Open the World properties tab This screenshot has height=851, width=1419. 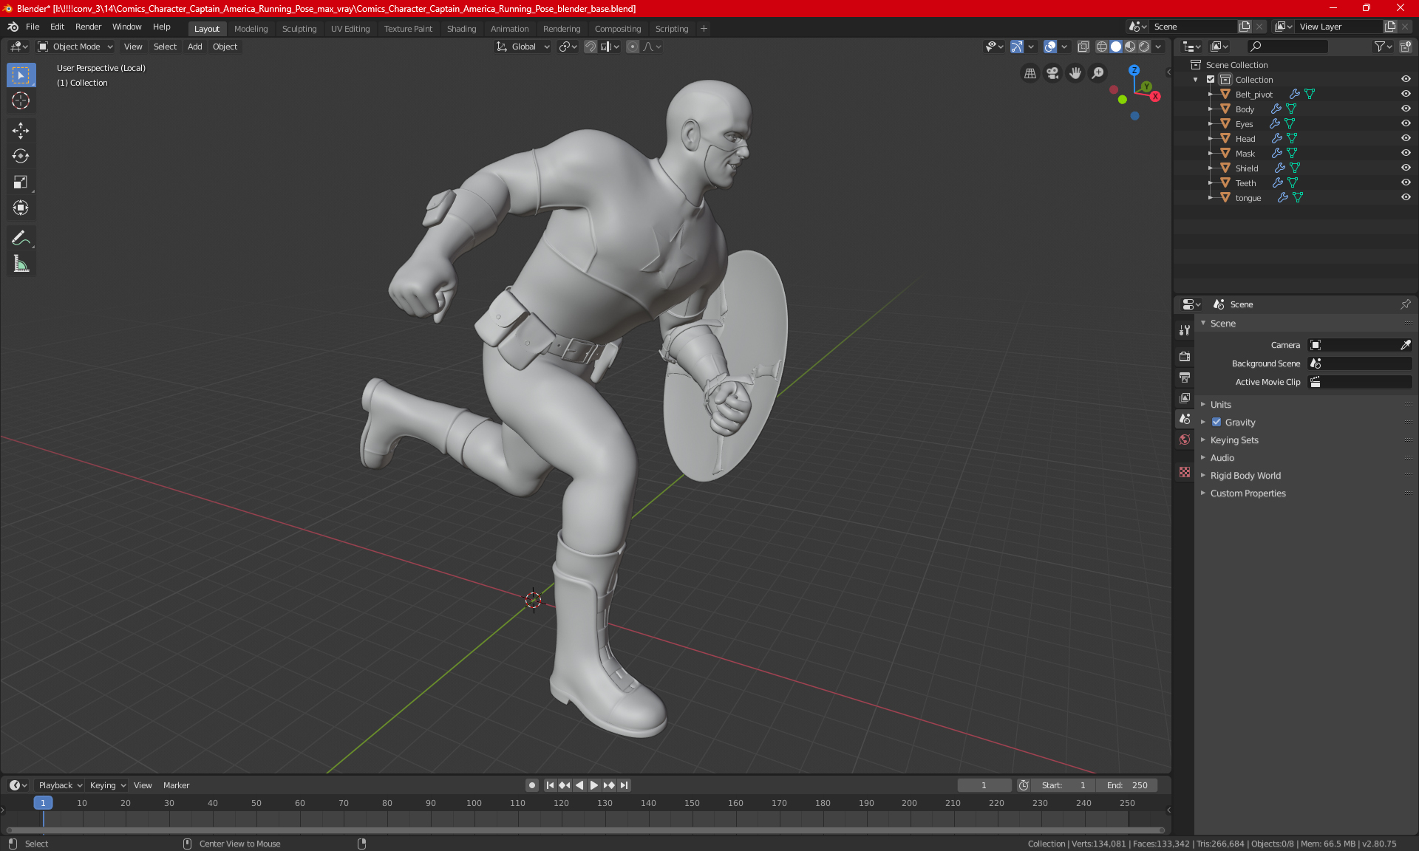(x=1185, y=440)
